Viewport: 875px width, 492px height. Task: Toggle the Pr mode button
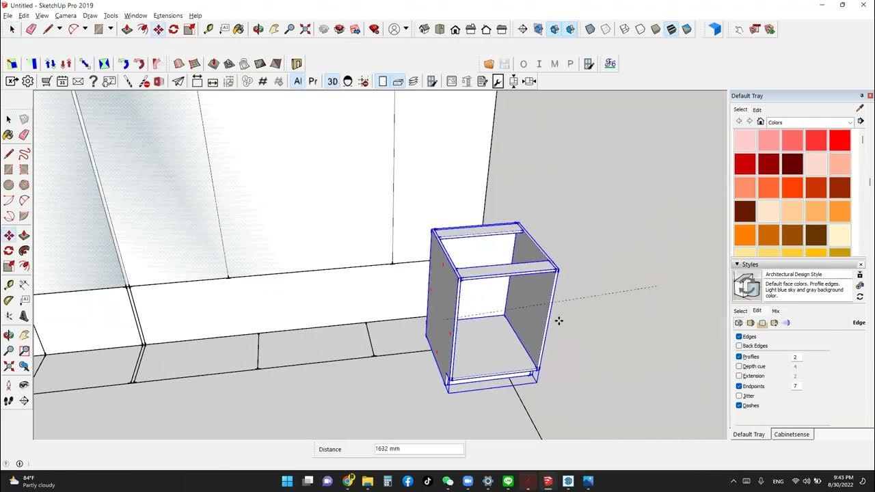pos(313,81)
